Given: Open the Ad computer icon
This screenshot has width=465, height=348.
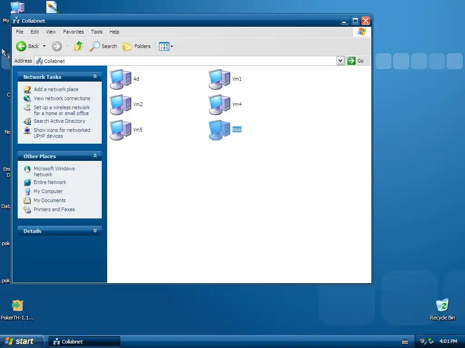Looking at the screenshot, I should click(120, 79).
